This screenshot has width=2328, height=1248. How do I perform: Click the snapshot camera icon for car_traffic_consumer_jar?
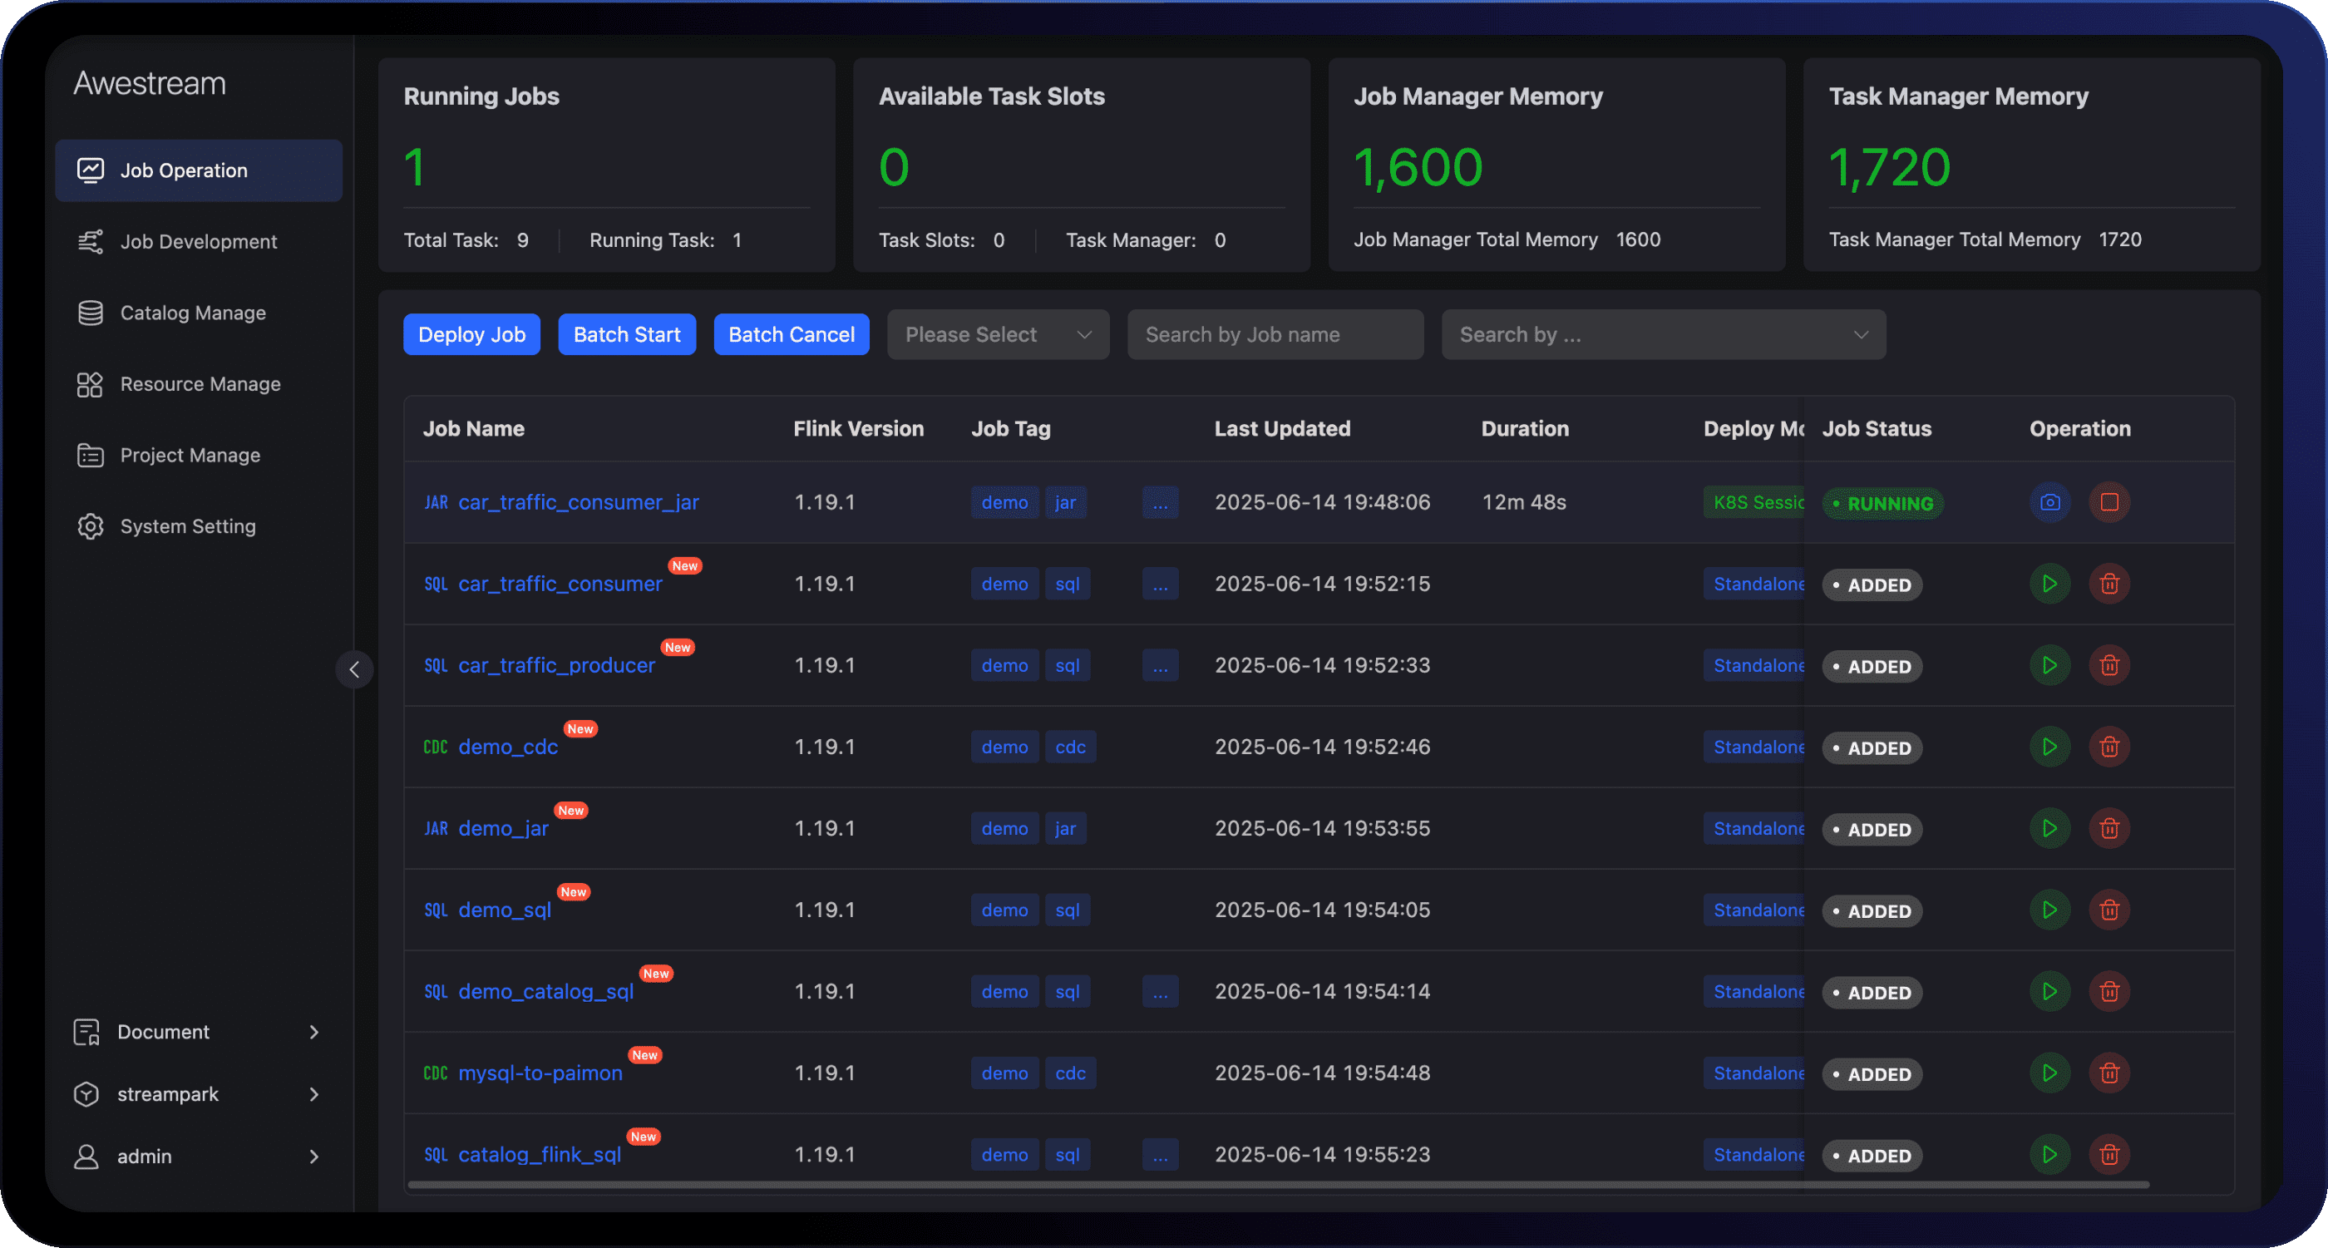pos(2049,502)
